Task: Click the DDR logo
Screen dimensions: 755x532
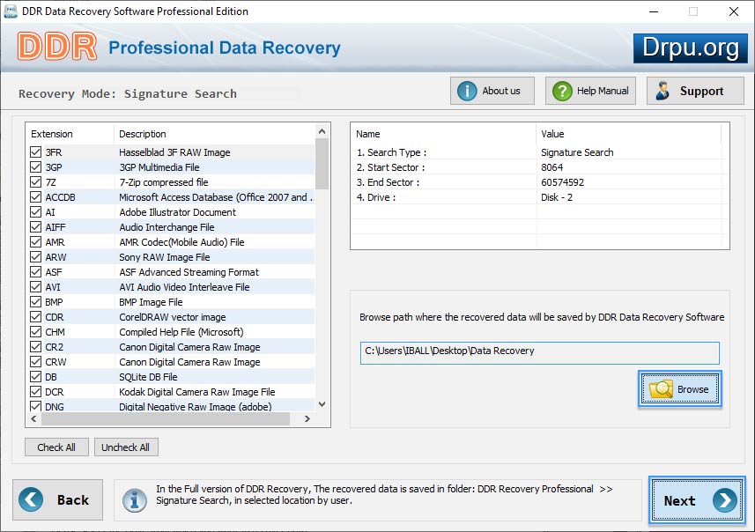Action: pos(57,47)
